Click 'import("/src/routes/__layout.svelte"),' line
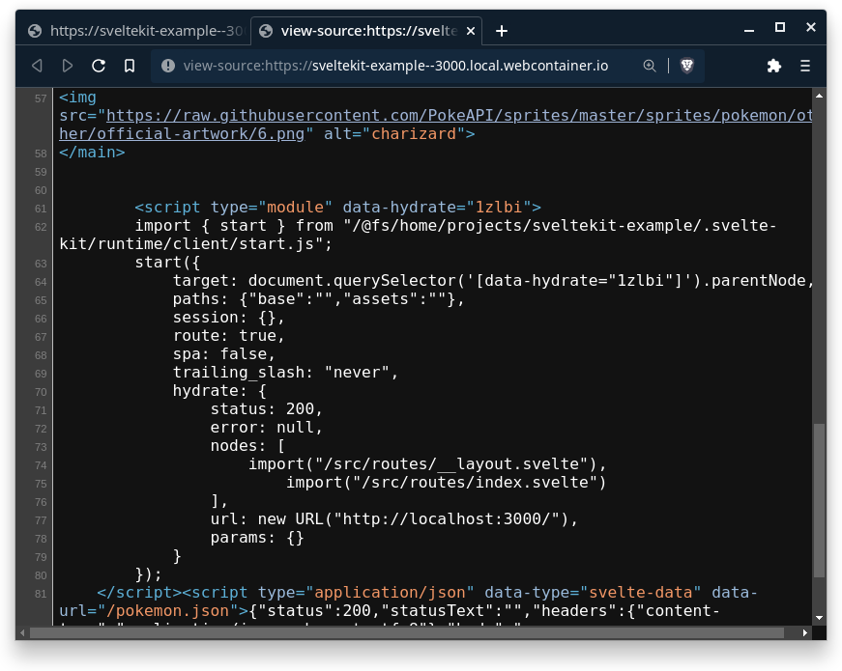The image size is (842, 671). click(427, 464)
